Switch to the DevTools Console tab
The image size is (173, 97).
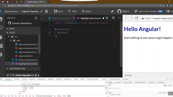(x=16, y=79)
